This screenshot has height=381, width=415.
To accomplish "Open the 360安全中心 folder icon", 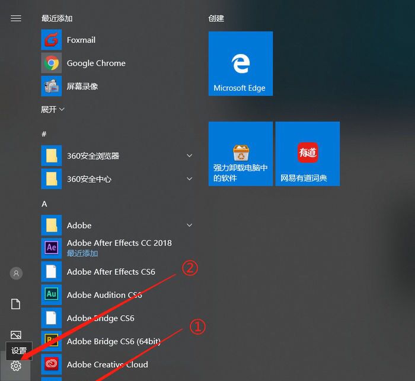I will (x=52, y=179).
